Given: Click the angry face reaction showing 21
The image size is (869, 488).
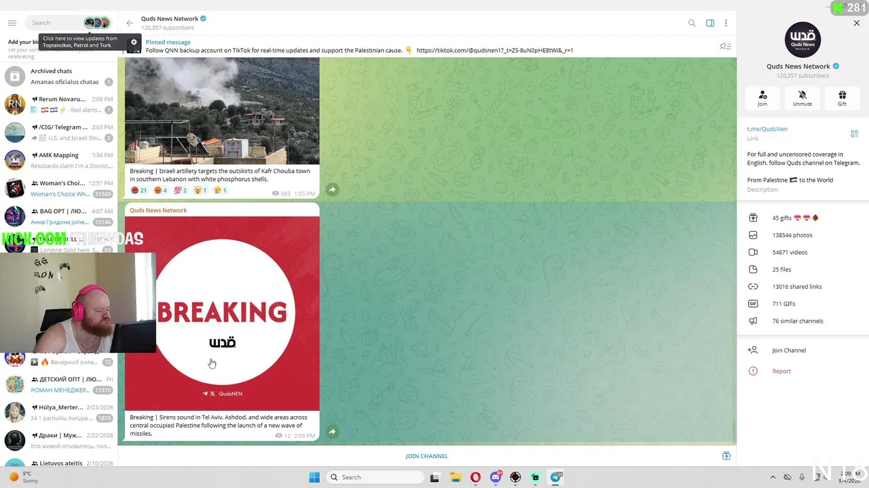Looking at the screenshot, I should [x=138, y=190].
